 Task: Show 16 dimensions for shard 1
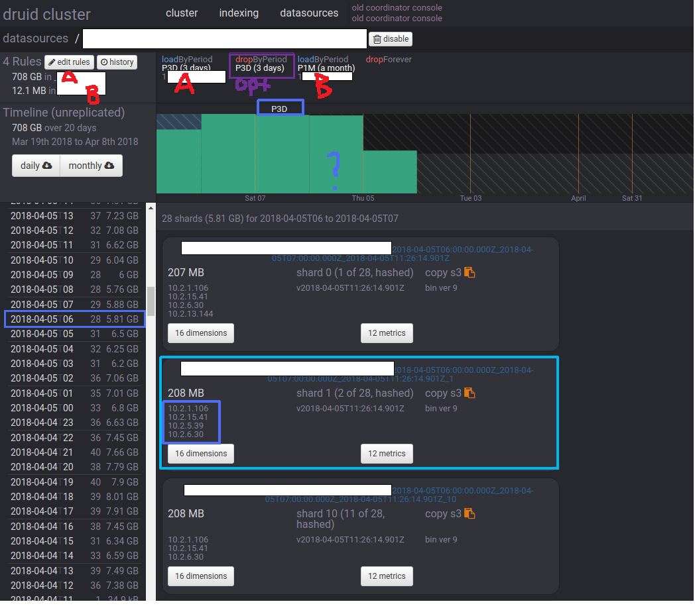[x=201, y=454]
